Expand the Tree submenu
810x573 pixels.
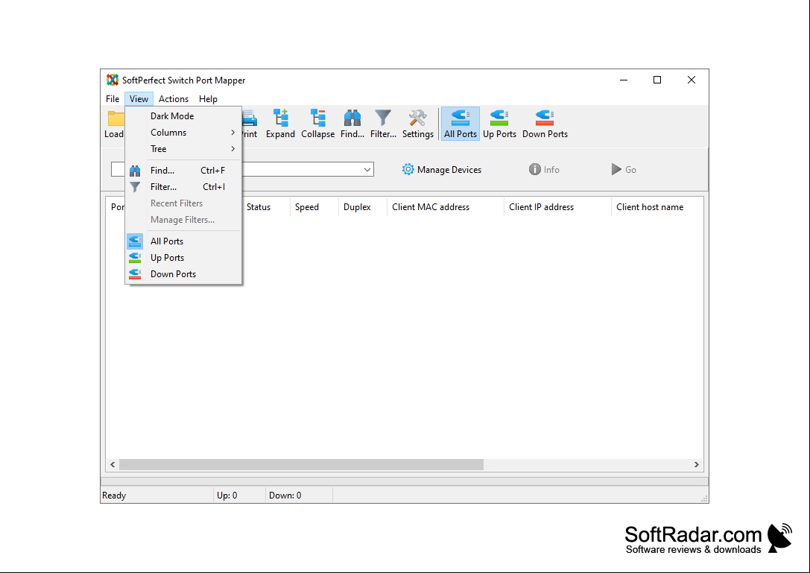(x=183, y=149)
